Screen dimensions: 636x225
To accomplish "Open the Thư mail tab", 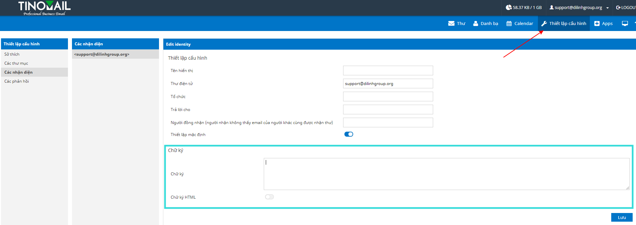I will [457, 23].
